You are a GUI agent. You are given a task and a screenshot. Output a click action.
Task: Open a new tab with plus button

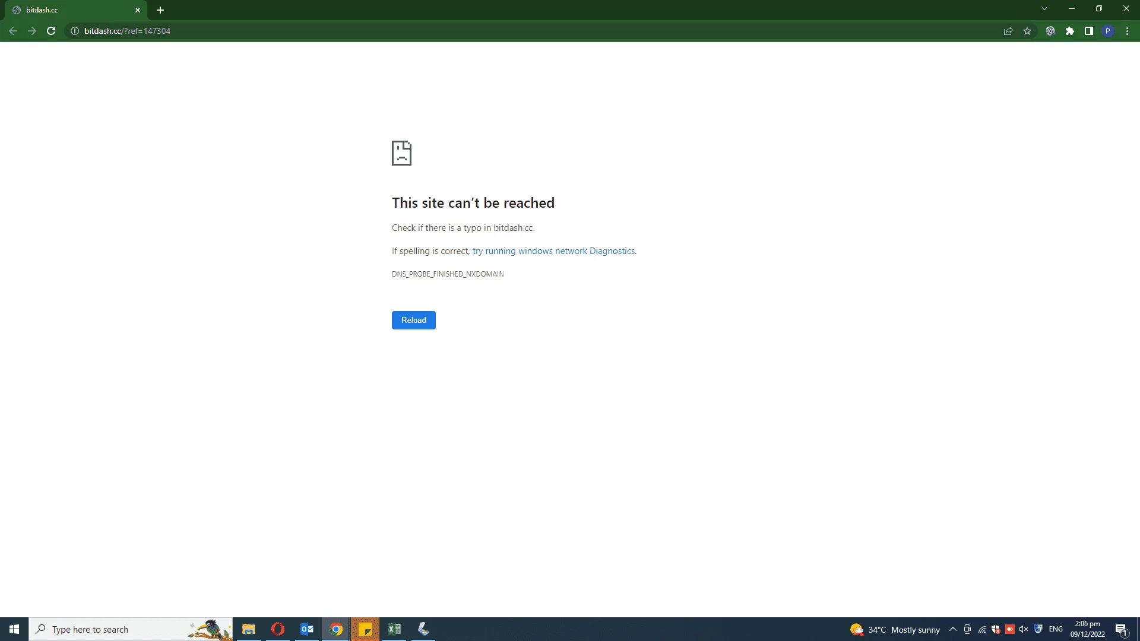pyautogui.click(x=160, y=10)
